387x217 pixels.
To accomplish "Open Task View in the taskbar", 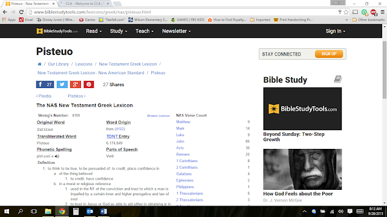I will (x=34, y=212).
